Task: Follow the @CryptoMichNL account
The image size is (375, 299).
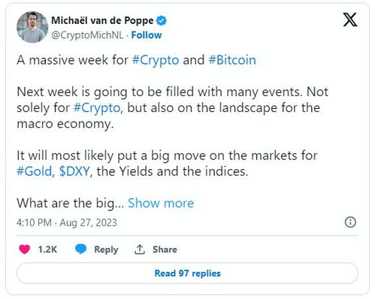Action: pyautogui.click(x=147, y=35)
